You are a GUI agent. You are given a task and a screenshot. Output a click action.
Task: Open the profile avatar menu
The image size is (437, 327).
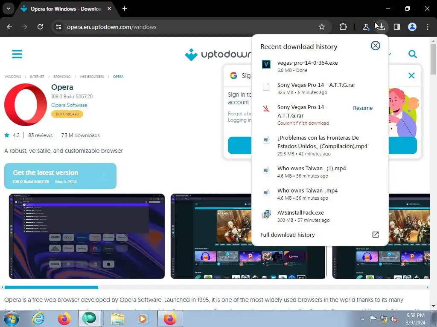412,27
